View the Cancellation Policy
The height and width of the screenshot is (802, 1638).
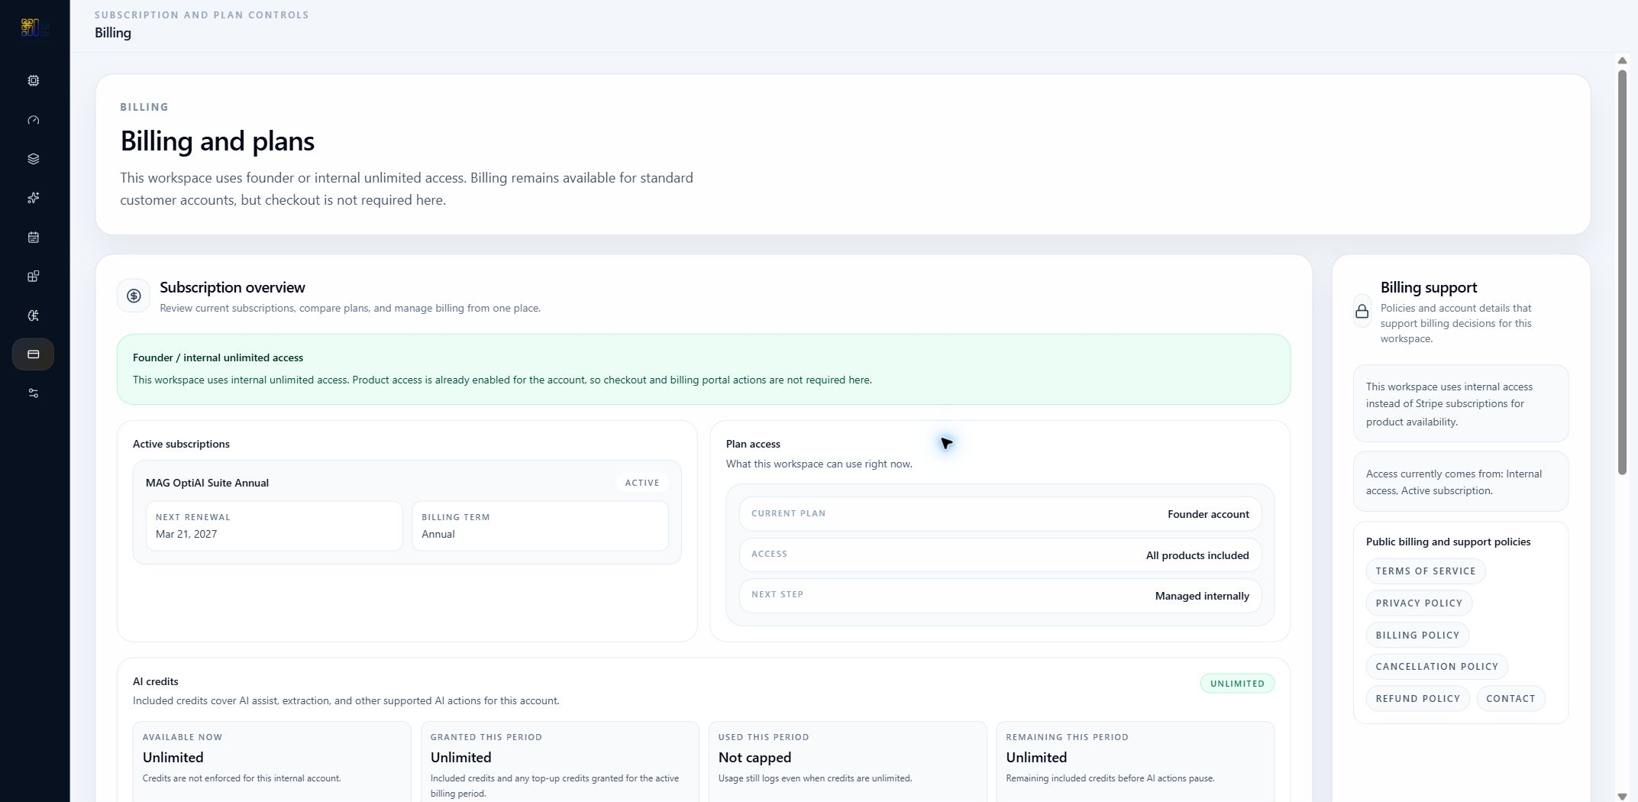[1436, 666]
